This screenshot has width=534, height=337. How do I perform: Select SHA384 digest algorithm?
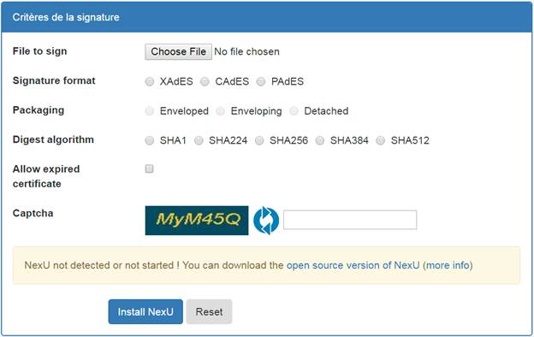320,140
